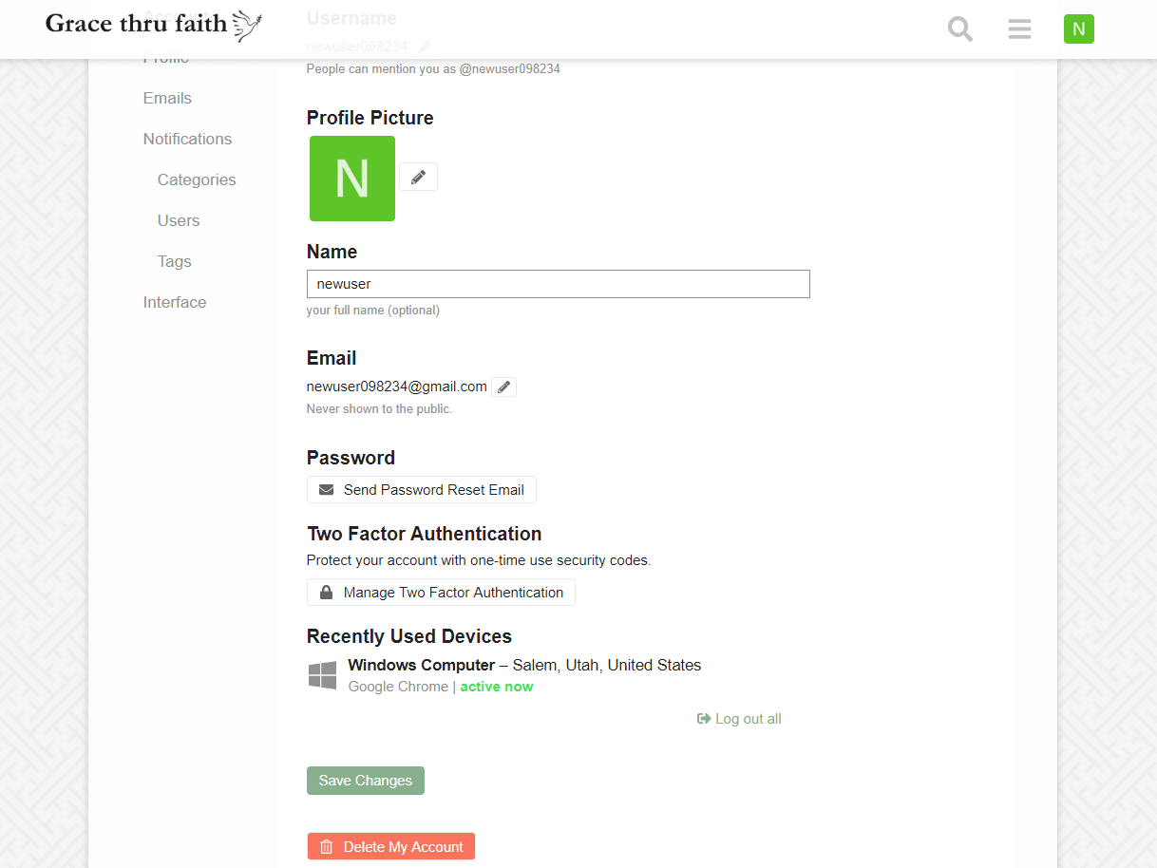
Task: Edit email with the pencil icon
Action: pyautogui.click(x=504, y=387)
